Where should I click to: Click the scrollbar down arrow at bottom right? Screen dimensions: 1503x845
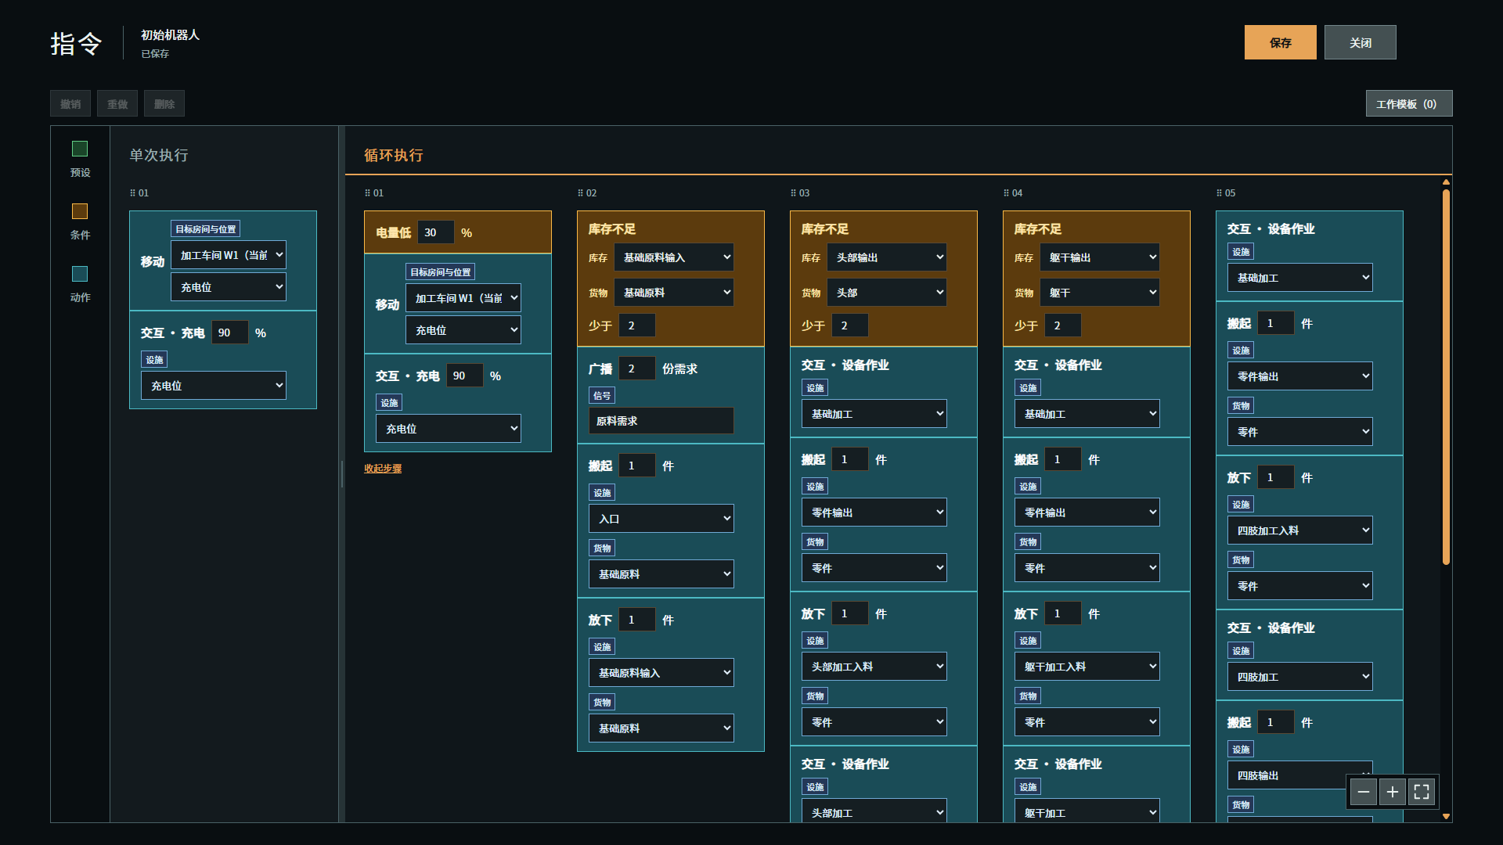1446,816
